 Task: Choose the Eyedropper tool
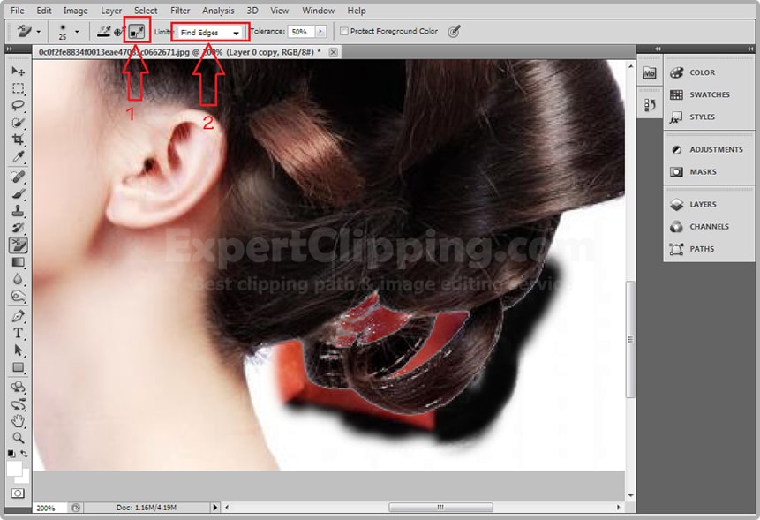[x=18, y=158]
